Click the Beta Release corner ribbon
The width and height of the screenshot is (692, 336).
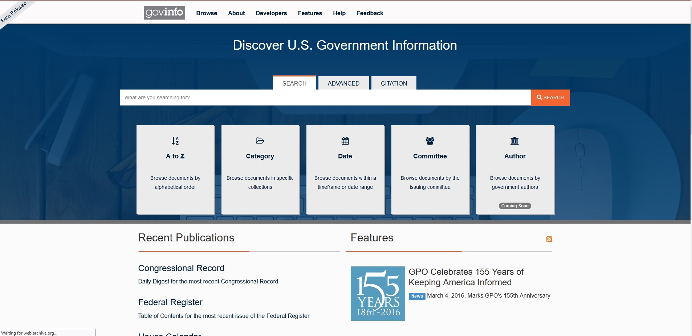[14, 12]
